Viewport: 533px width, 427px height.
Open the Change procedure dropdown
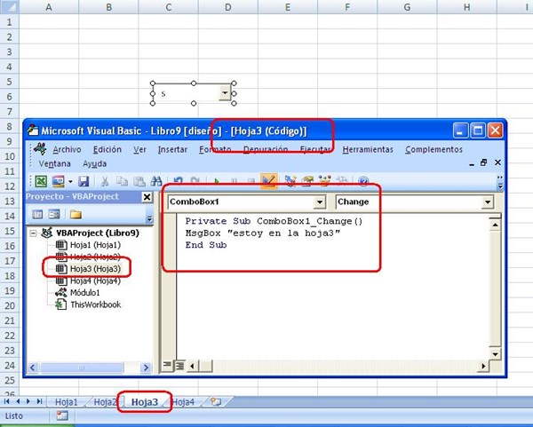488,202
